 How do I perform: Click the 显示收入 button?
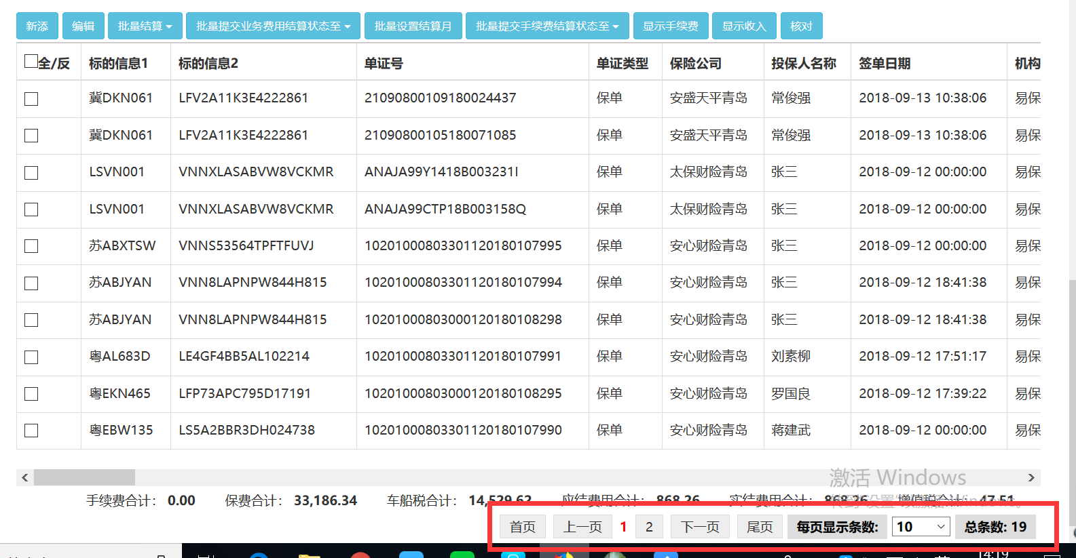click(x=745, y=26)
